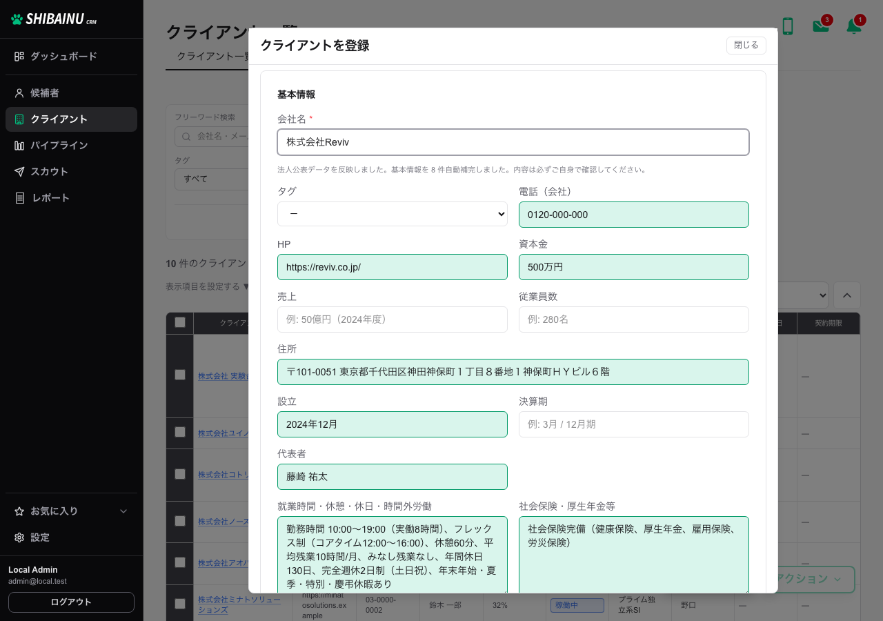Check the 株式会社ノース row checkbox
The height and width of the screenshot is (621, 883).
pyautogui.click(x=180, y=521)
